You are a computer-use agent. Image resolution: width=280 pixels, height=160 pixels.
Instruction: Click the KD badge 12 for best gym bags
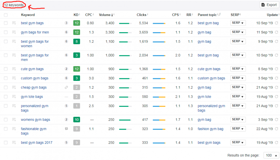pos(76,23)
